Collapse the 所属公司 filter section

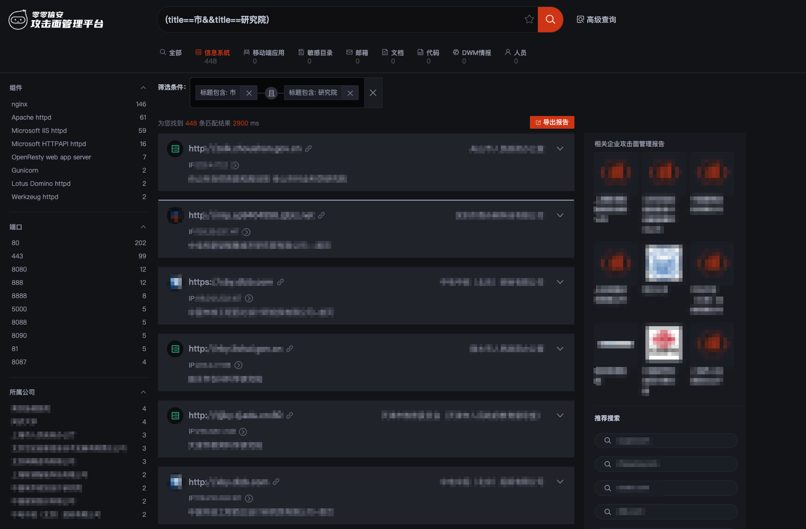pos(143,392)
